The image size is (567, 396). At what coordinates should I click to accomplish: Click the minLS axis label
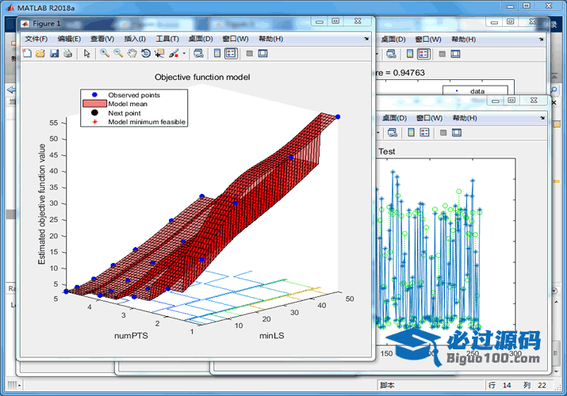(x=271, y=336)
